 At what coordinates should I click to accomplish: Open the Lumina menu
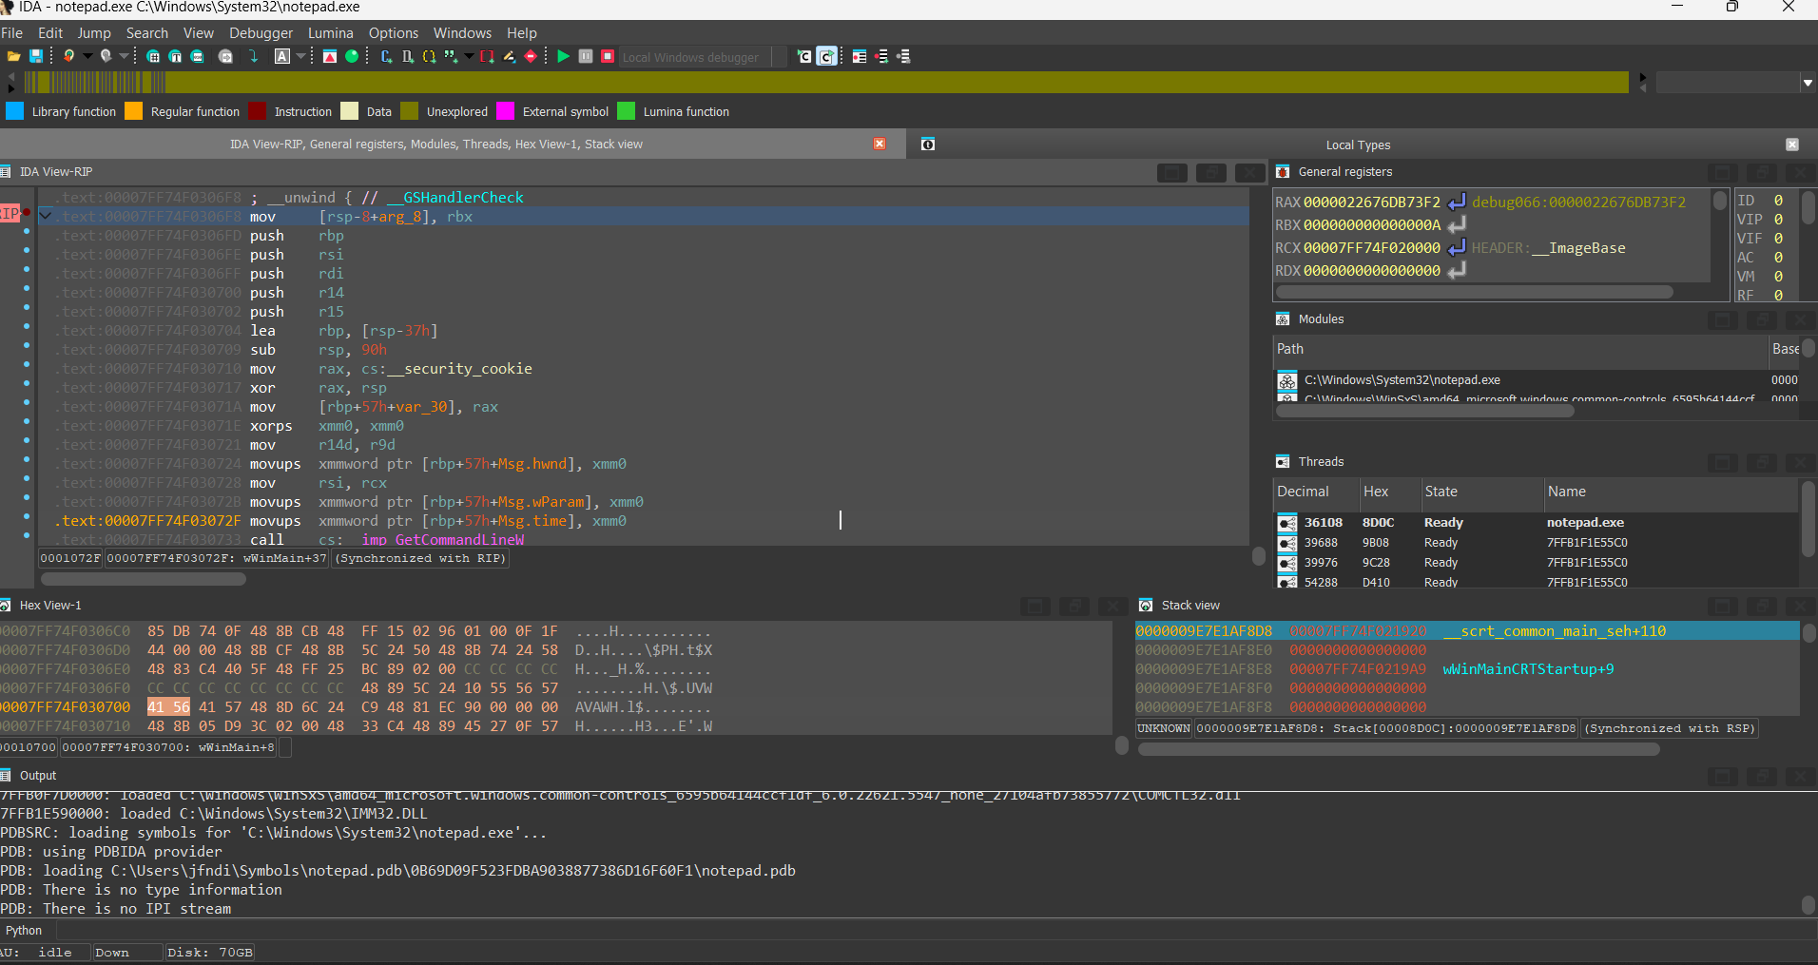pyautogui.click(x=330, y=33)
